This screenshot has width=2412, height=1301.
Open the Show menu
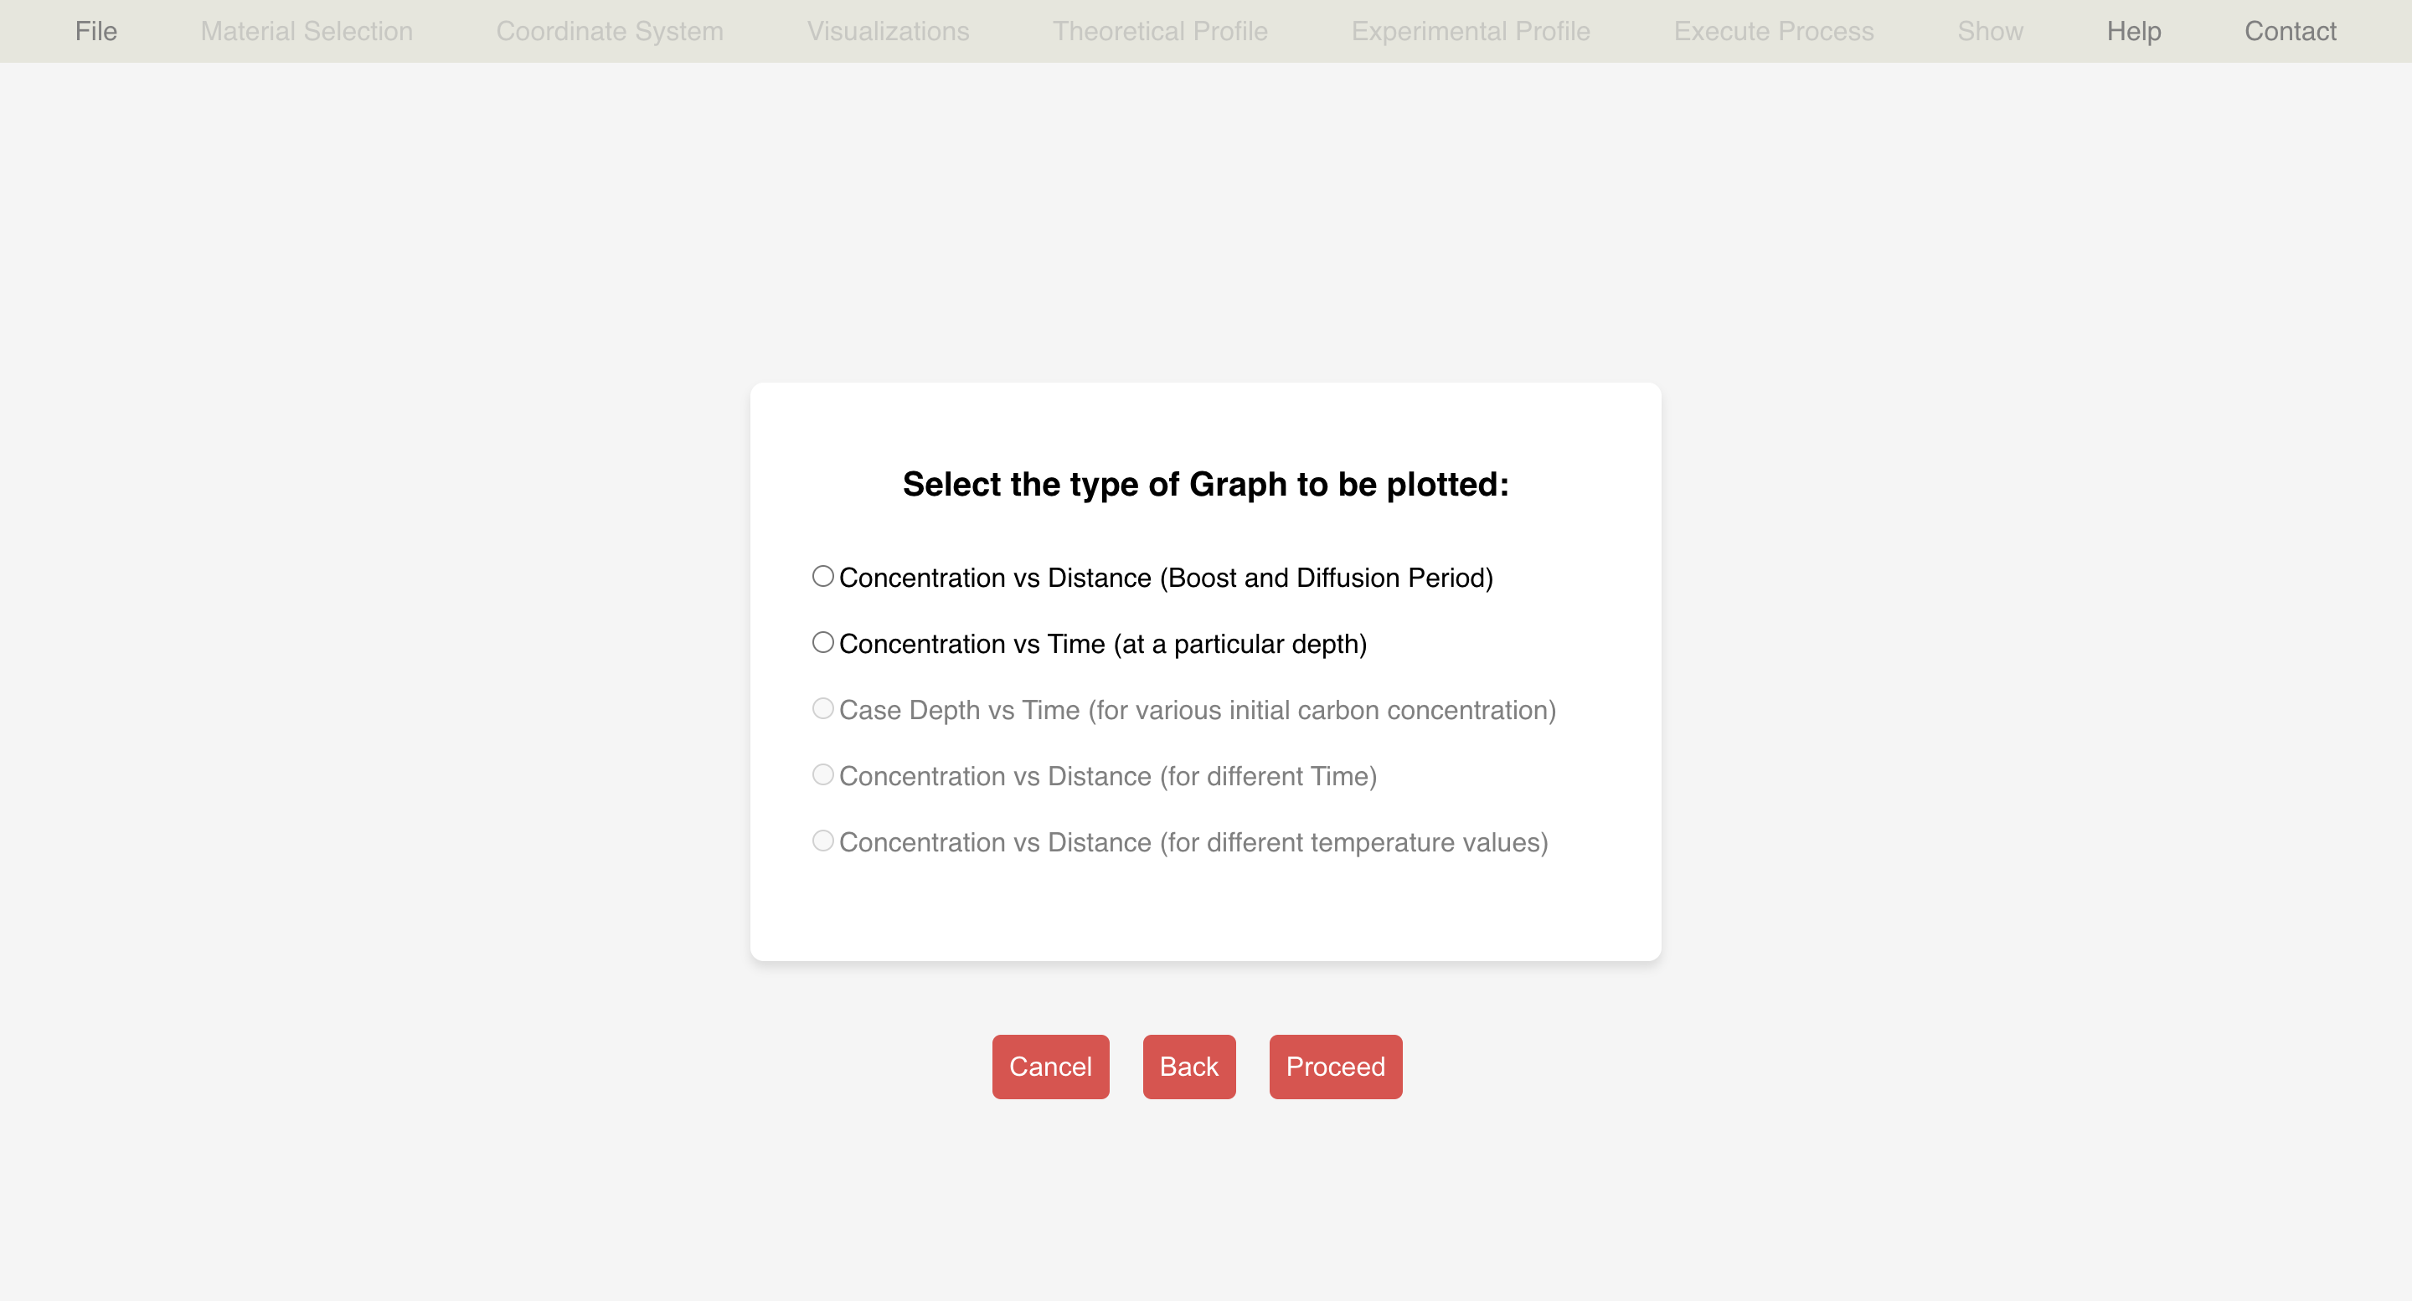[1990, 31]
